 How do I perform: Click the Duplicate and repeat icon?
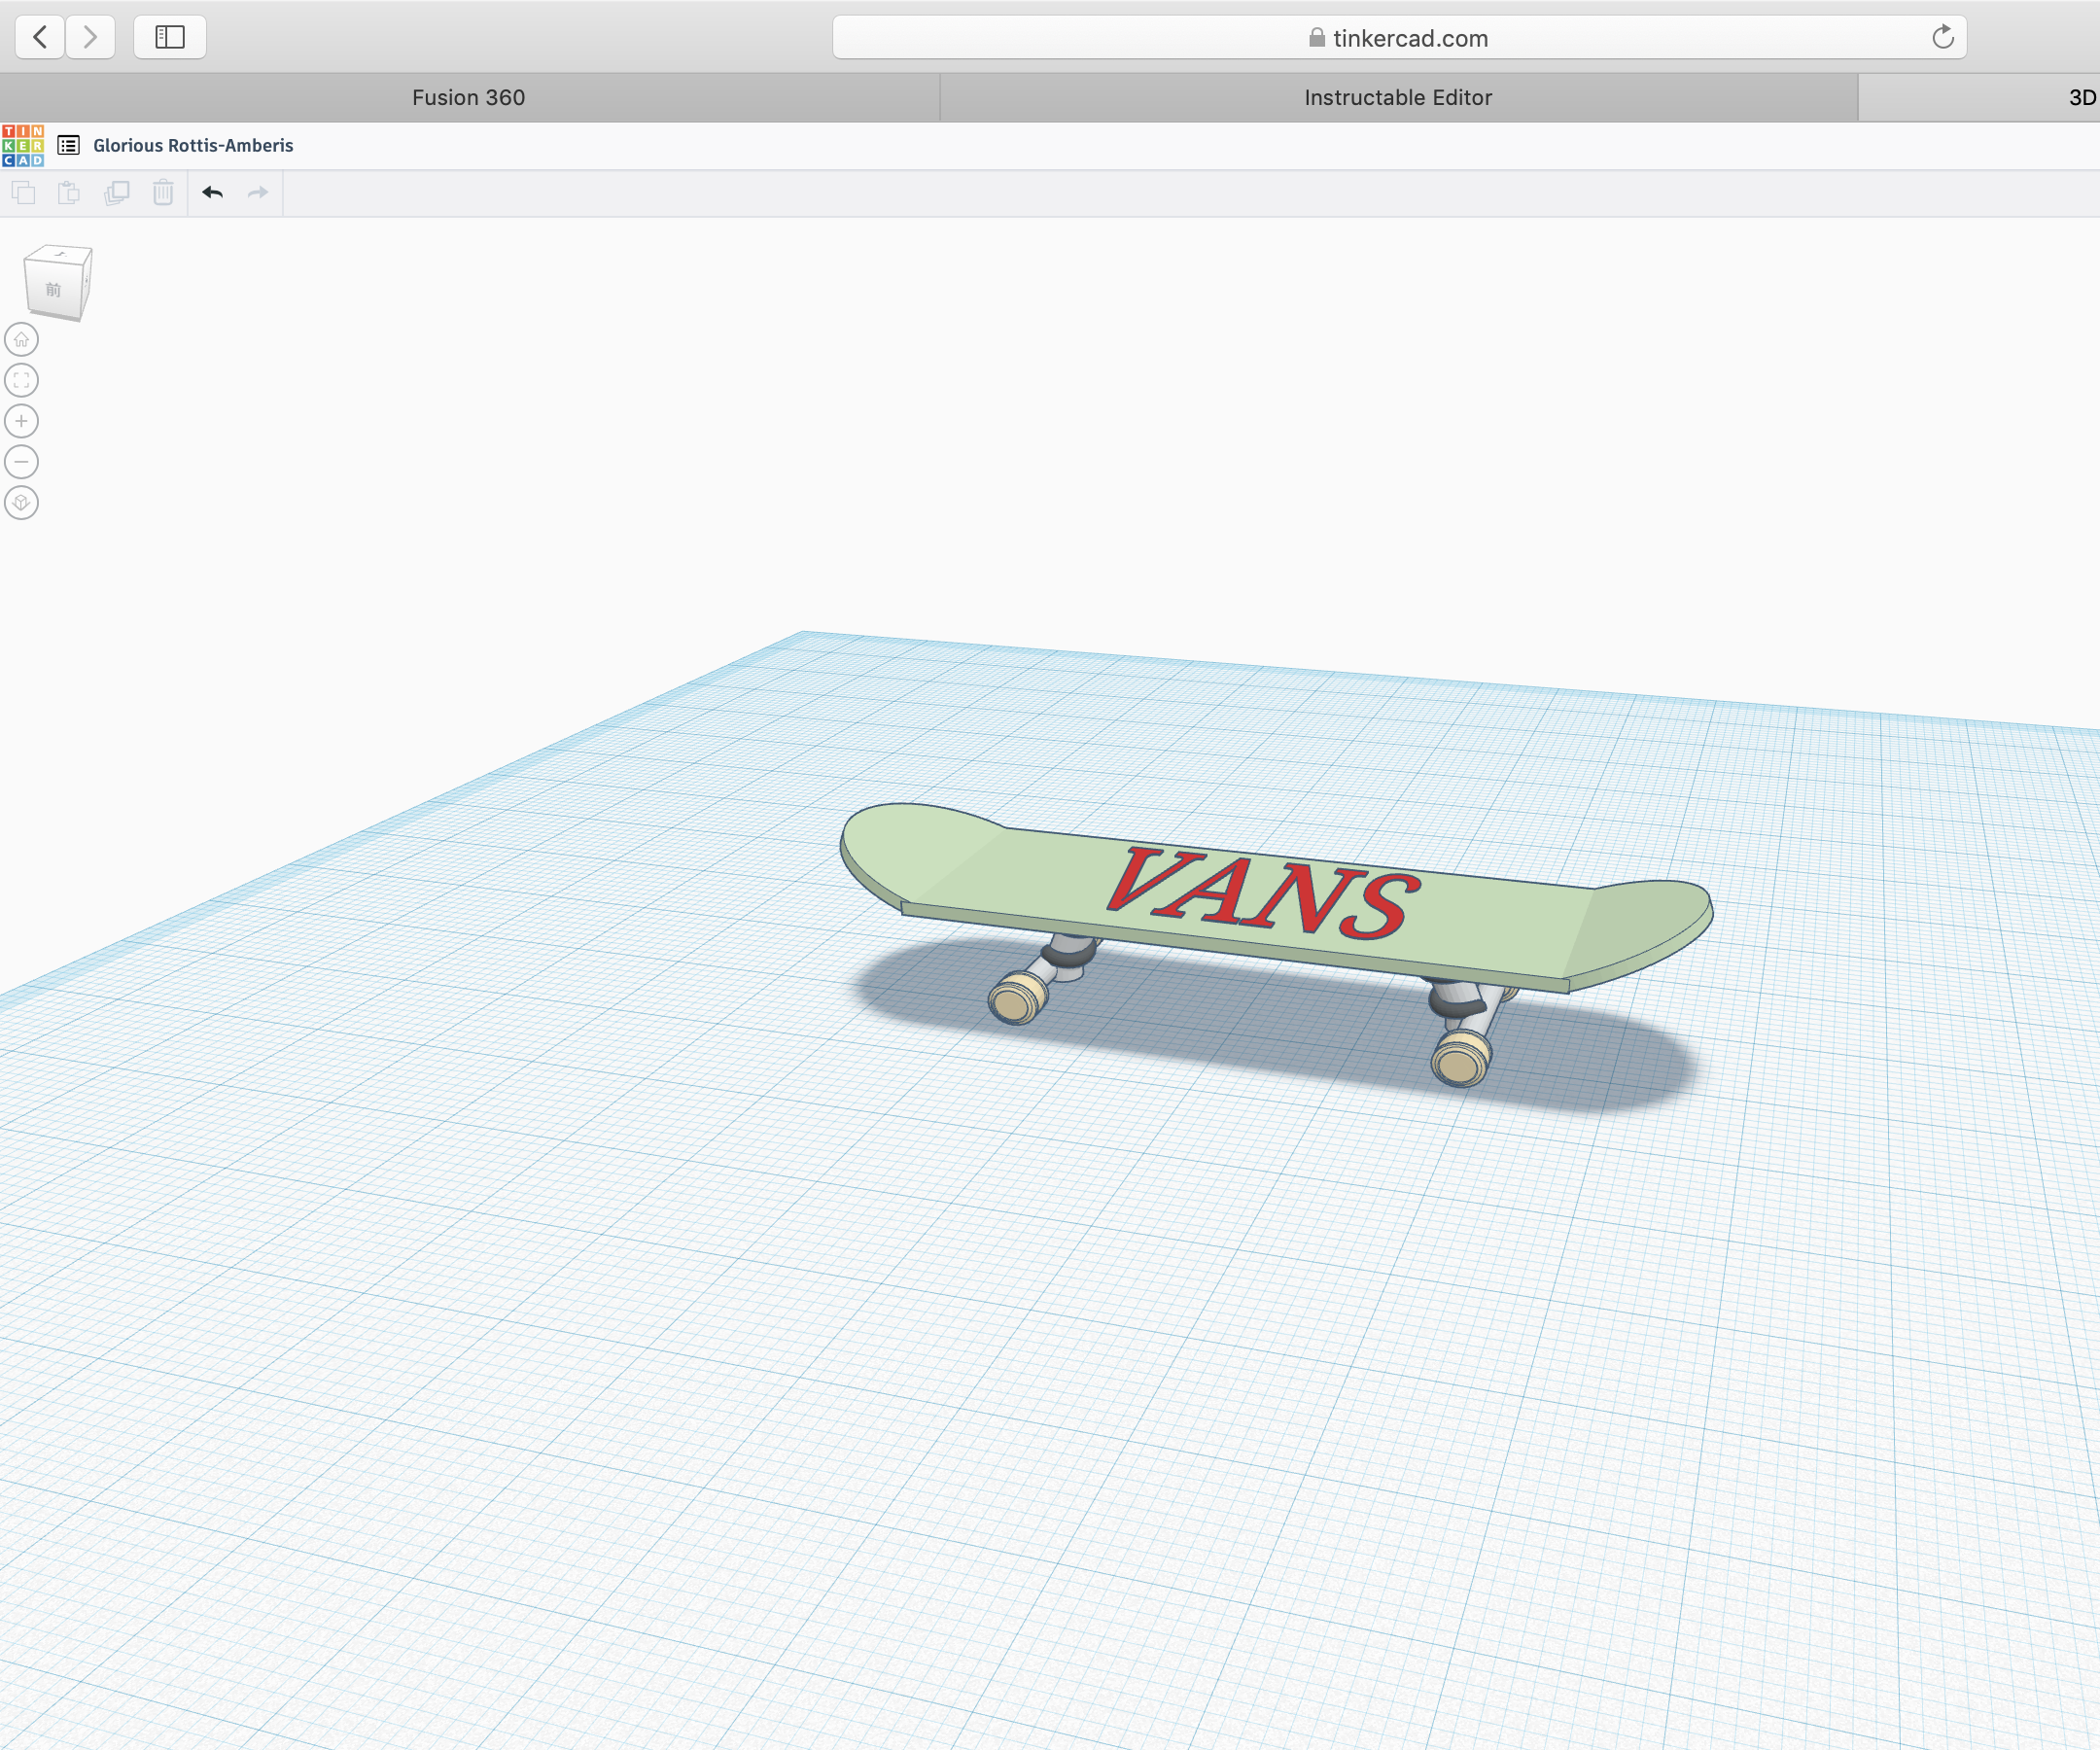point(118,193)
